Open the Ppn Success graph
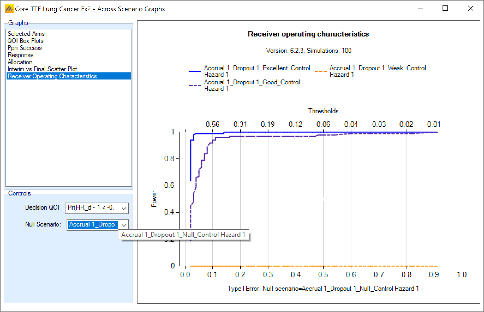 [x=25, y=48]
